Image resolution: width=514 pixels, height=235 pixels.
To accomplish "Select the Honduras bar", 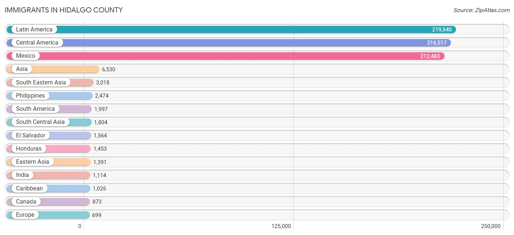I will [x=49, y=149].
